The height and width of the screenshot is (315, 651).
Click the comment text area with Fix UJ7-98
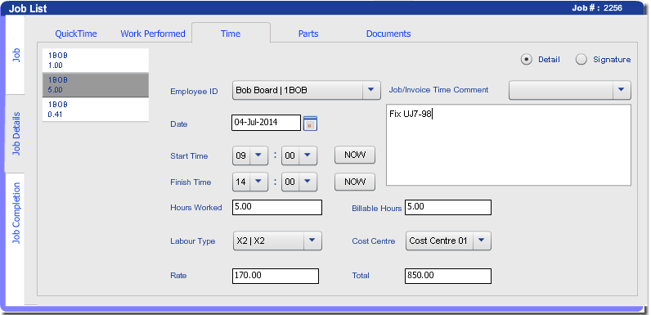click(x=509, y=145)
